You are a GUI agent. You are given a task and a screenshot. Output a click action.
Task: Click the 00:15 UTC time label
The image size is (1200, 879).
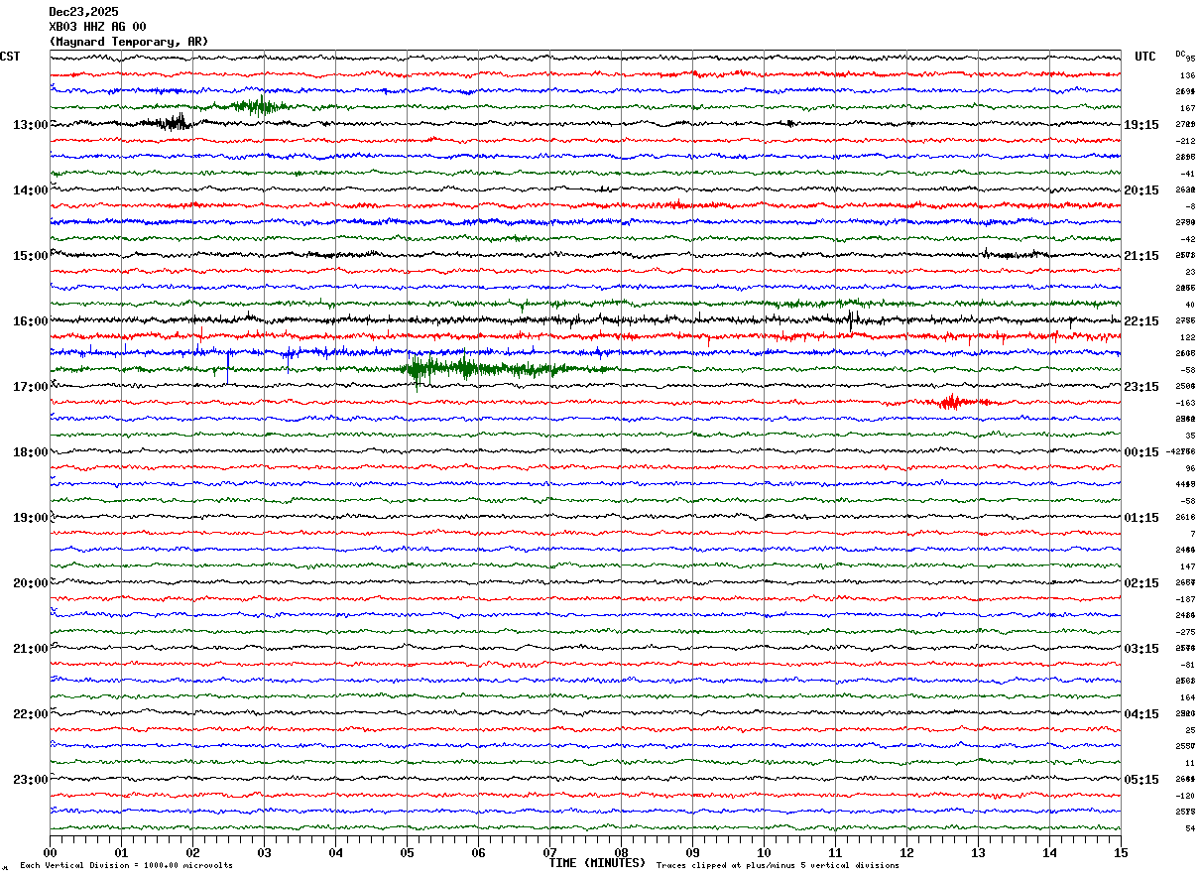click(x=1140, y=452)
